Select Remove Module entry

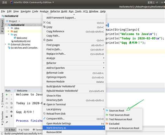(x=74, y=82)
